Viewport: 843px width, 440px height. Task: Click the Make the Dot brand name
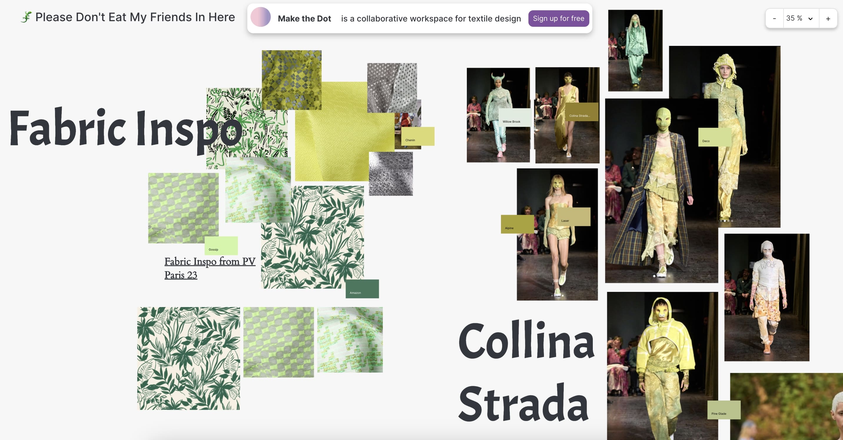click(304, 19)
